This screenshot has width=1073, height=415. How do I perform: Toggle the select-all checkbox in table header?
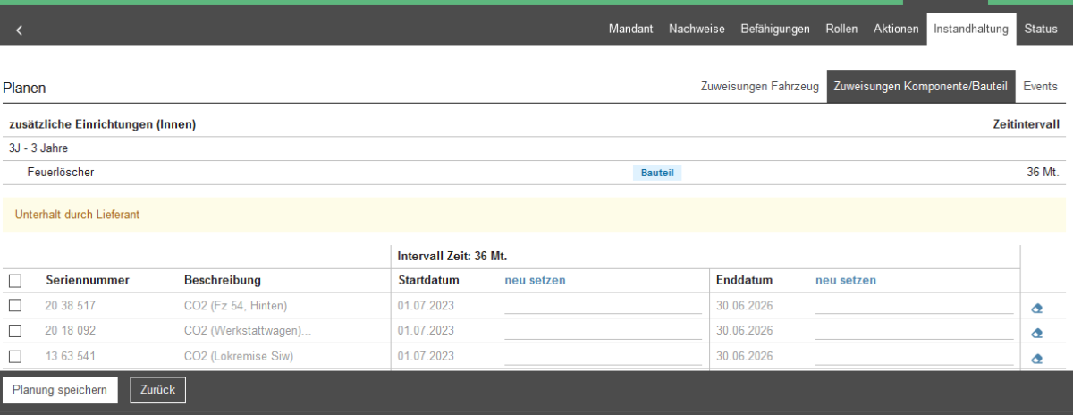pyautogui.click(x=15, y=281)
